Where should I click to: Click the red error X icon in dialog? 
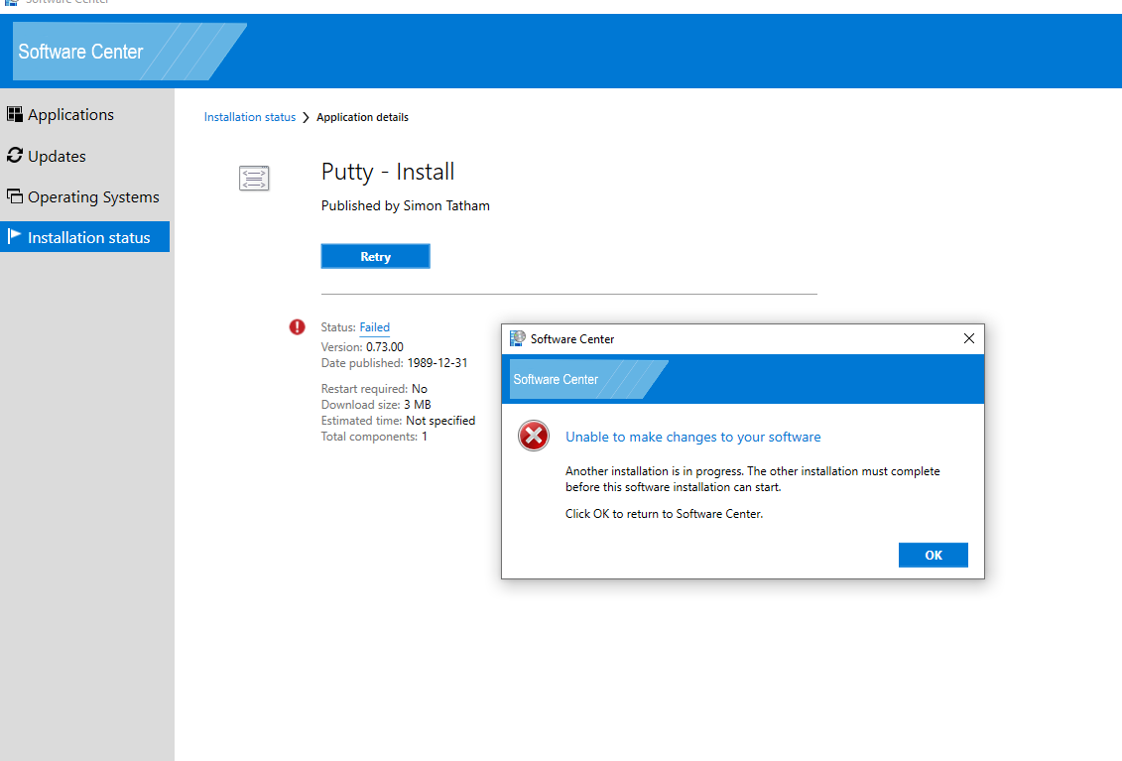534,436
